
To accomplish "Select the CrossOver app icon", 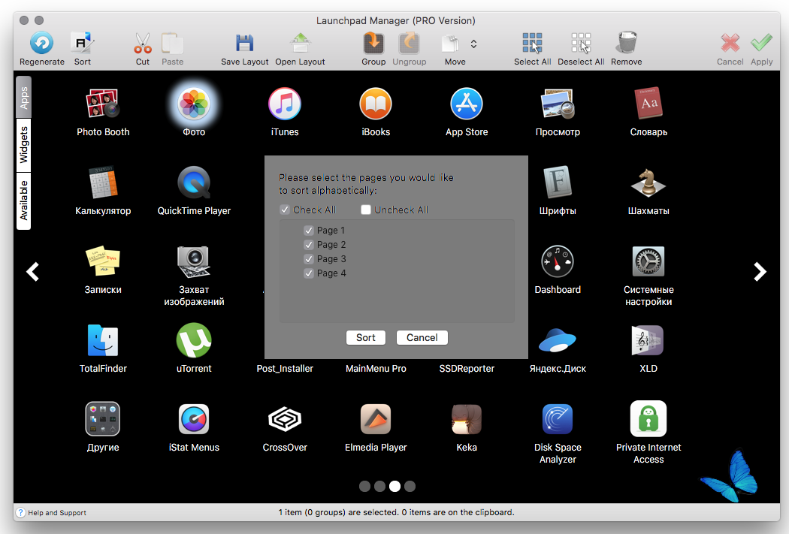I will pos(285,419).
